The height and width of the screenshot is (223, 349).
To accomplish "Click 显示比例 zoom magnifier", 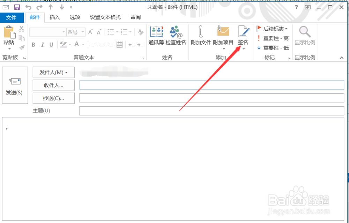I will click(305, 36).
